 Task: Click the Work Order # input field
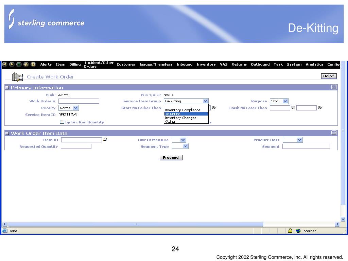(79, 101)
